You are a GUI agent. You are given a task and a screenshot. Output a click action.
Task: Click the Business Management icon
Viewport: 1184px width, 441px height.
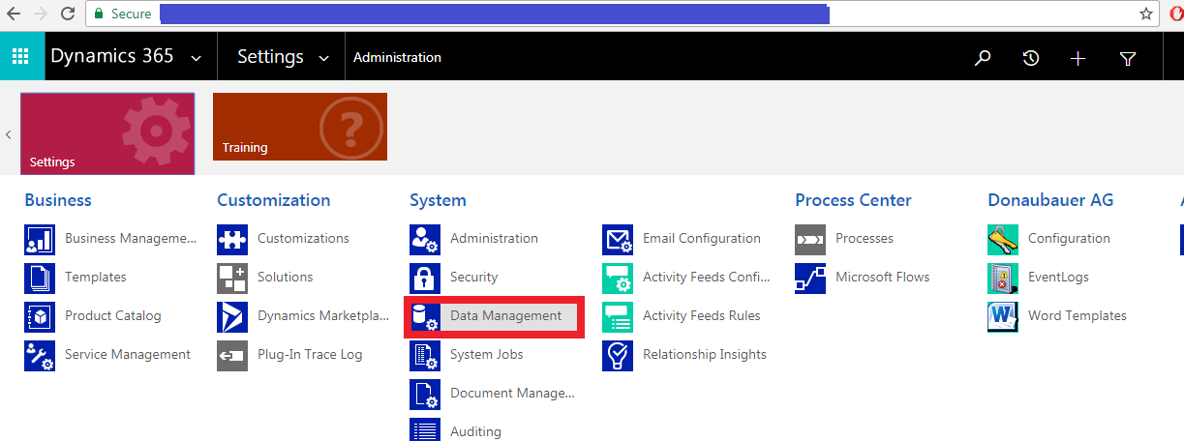coord(40,239)
